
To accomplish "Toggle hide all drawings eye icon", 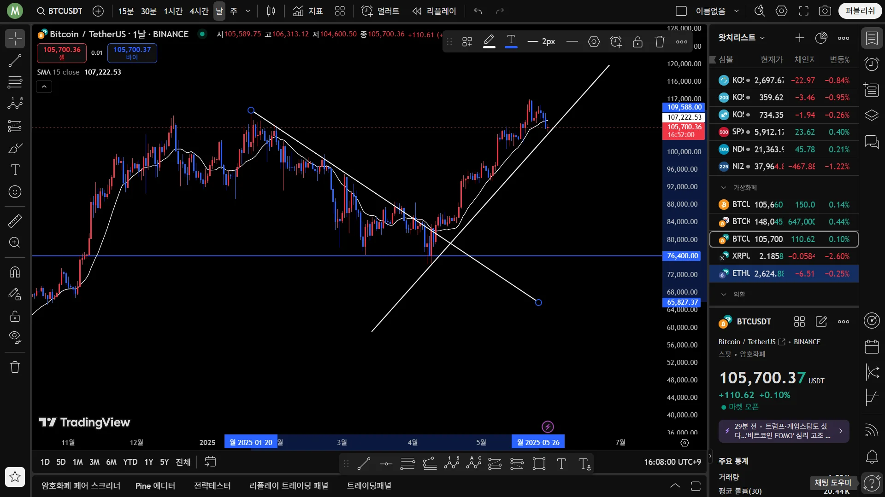I will pos(15,338).
